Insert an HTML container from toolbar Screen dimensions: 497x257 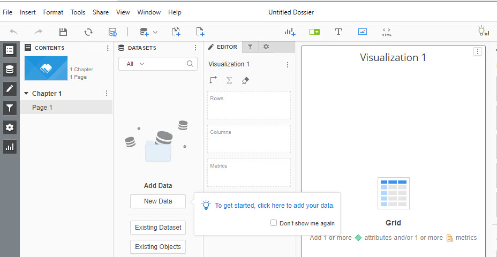click(387, 32)
